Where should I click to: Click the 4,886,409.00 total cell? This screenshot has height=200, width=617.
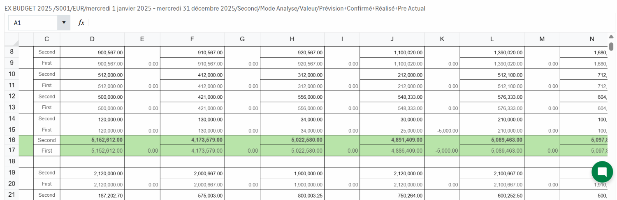point(392,151)
